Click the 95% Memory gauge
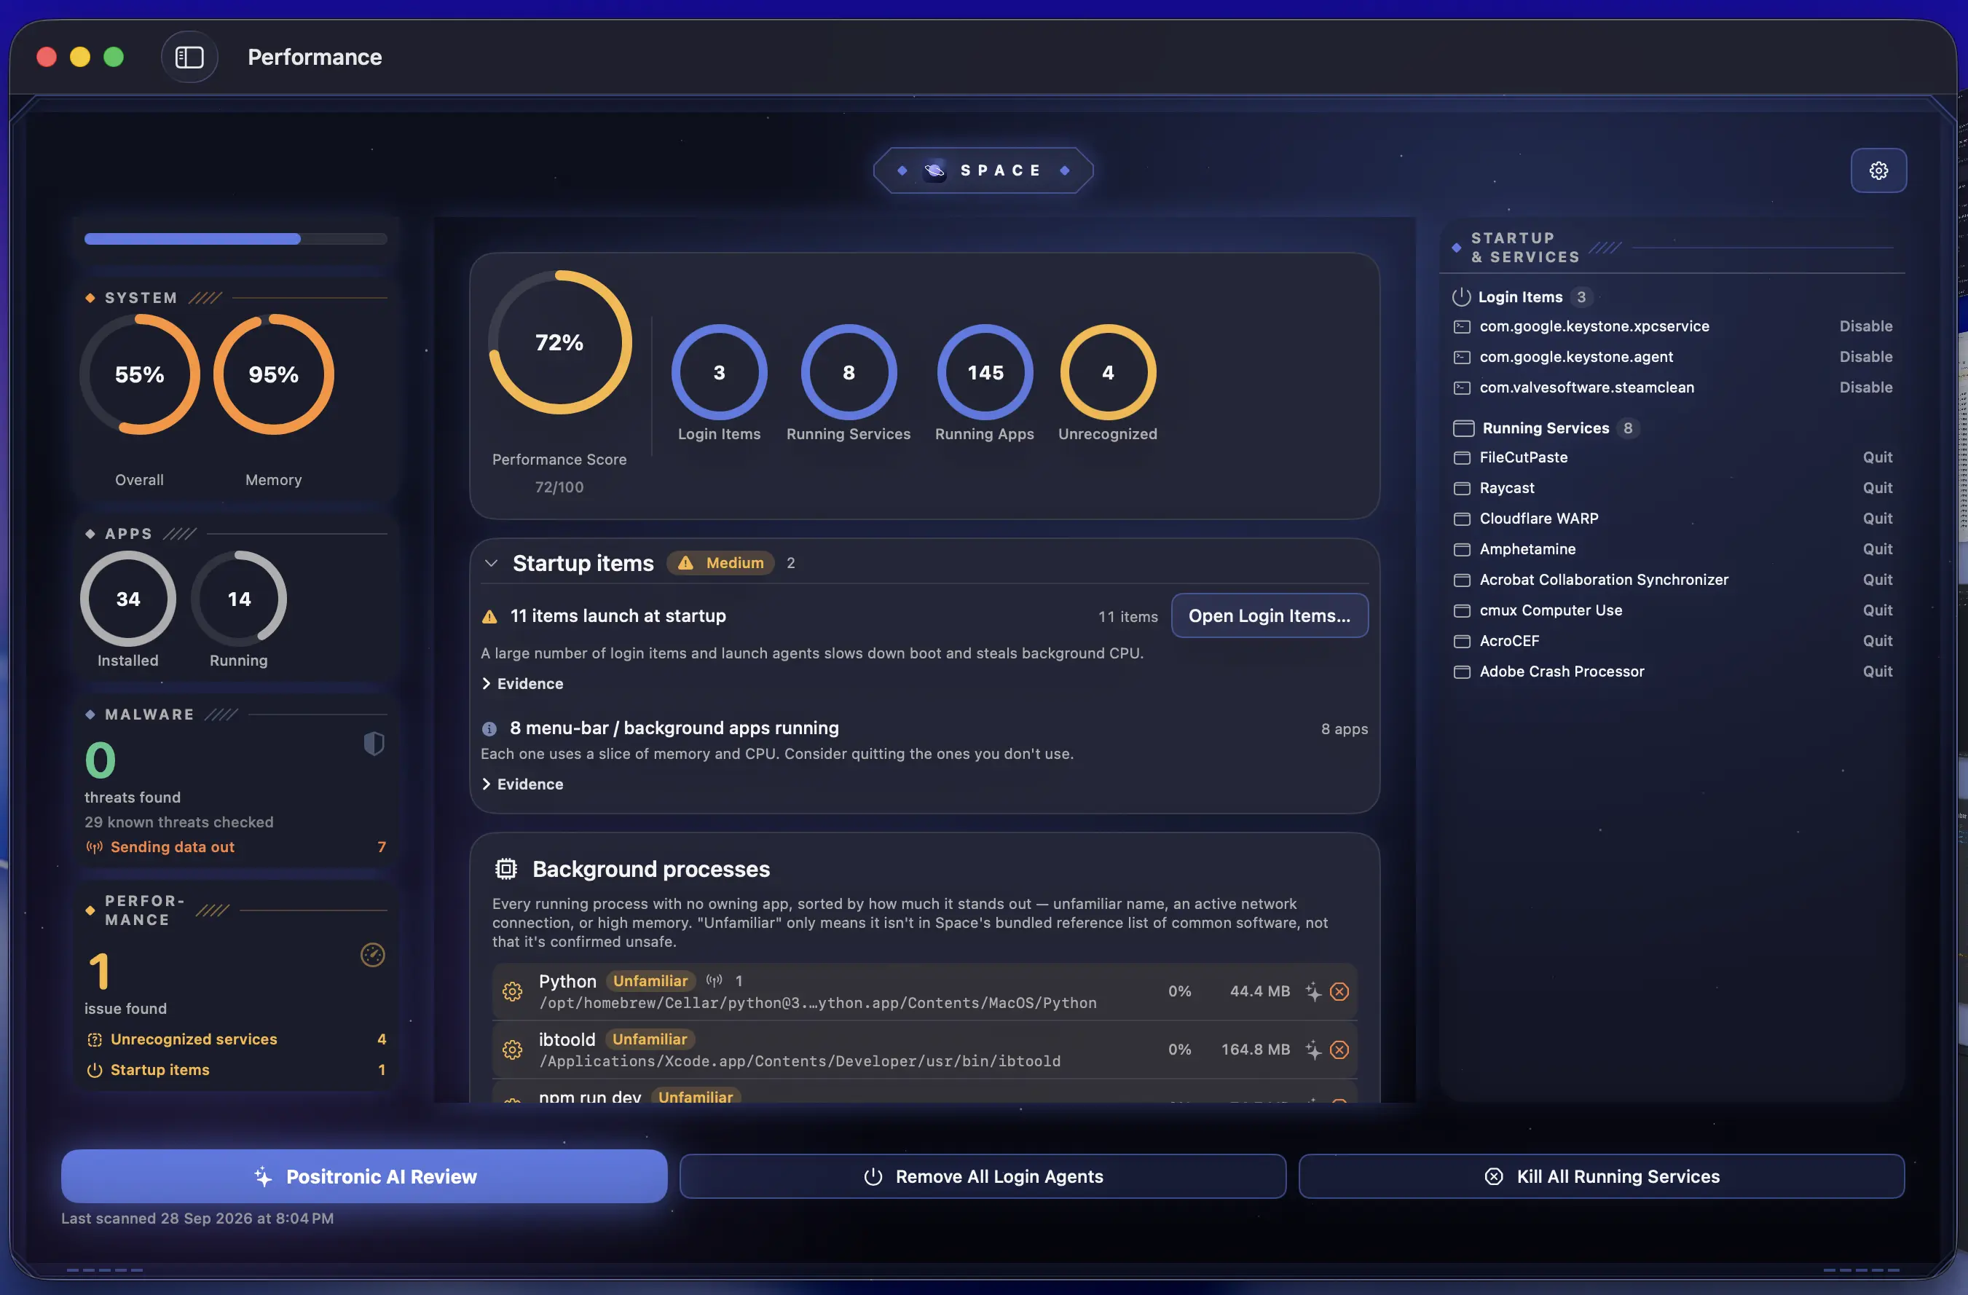Screen dimensions: 1968x1295 coord(274,374)
